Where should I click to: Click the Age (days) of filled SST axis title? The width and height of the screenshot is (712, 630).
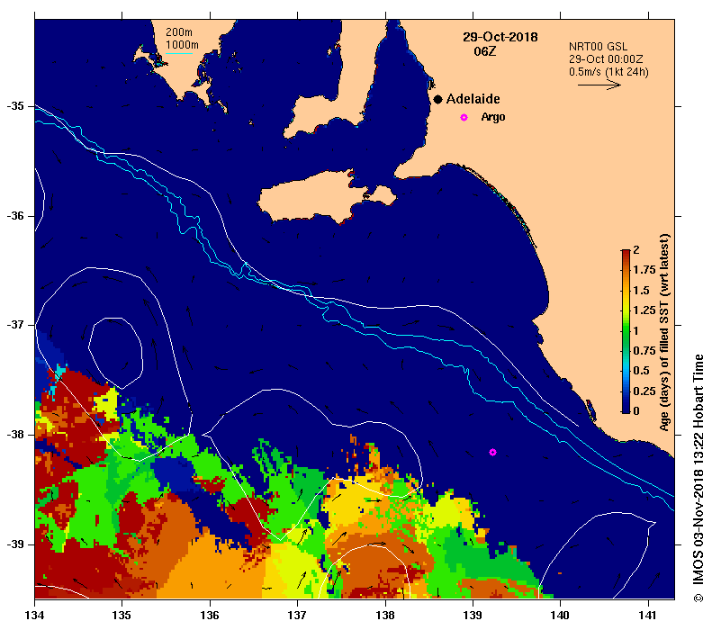[x=665, y=332]
